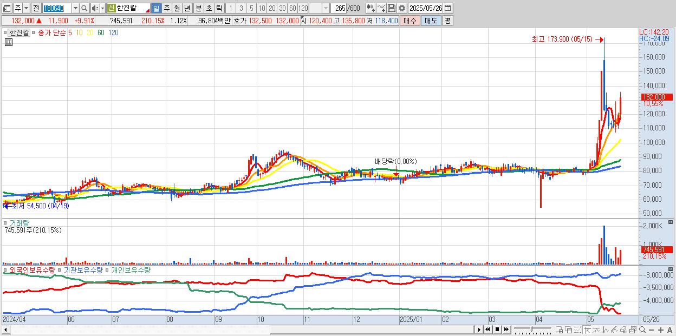Click the minus zoom-out icon
Screen dimensions: 676x336
click(651, 330)
